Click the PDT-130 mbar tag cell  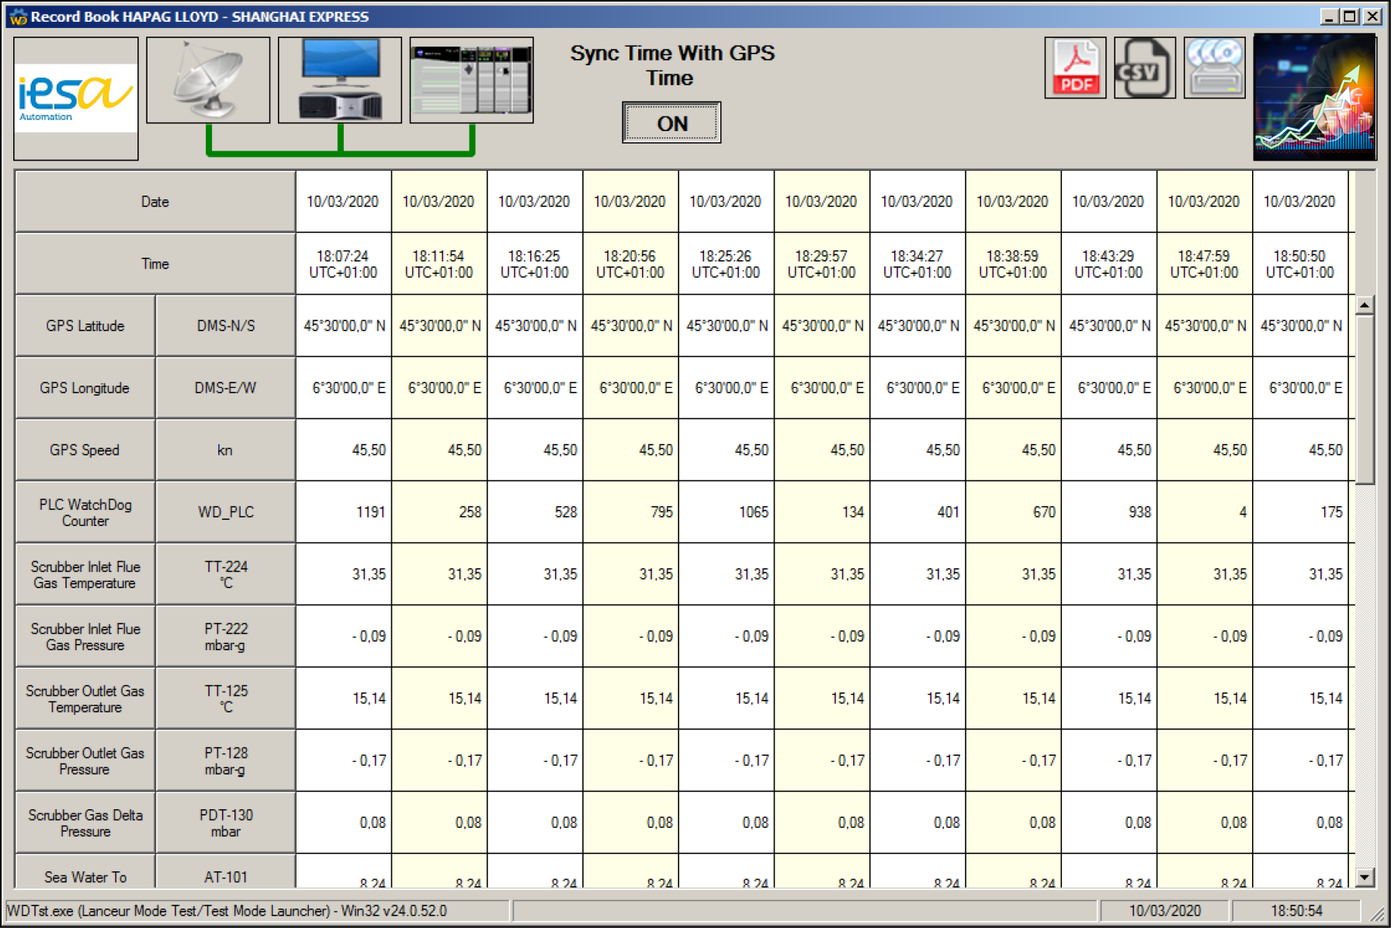coord(226,822)
